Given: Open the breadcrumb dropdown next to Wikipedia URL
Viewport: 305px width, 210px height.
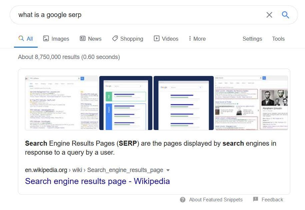Looking at the screenshot, I should (x=168, y=170).
